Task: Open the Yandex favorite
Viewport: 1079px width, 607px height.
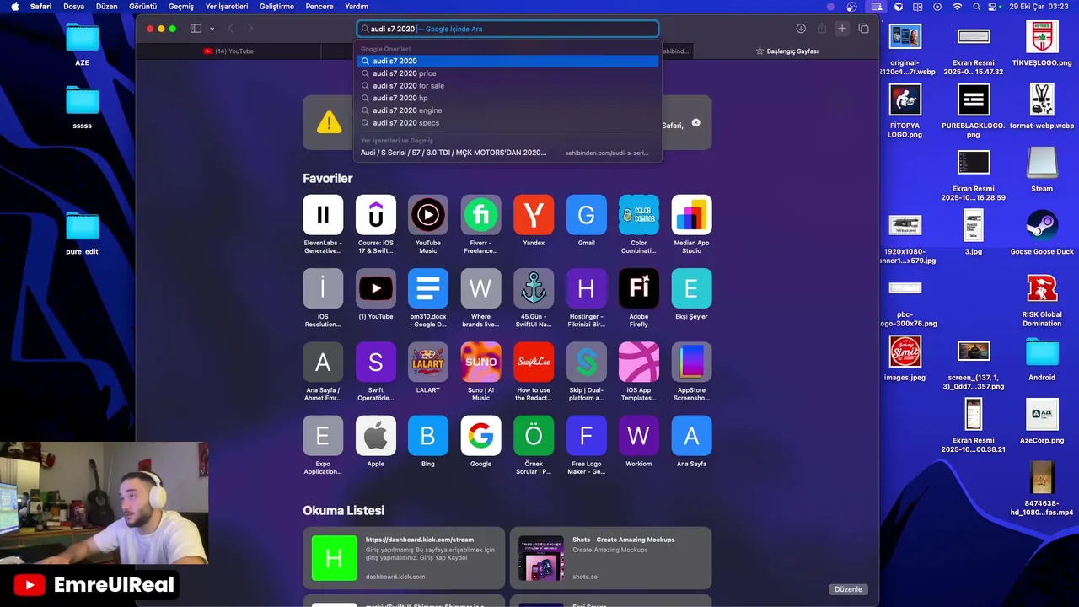Action: click(534, 214)
